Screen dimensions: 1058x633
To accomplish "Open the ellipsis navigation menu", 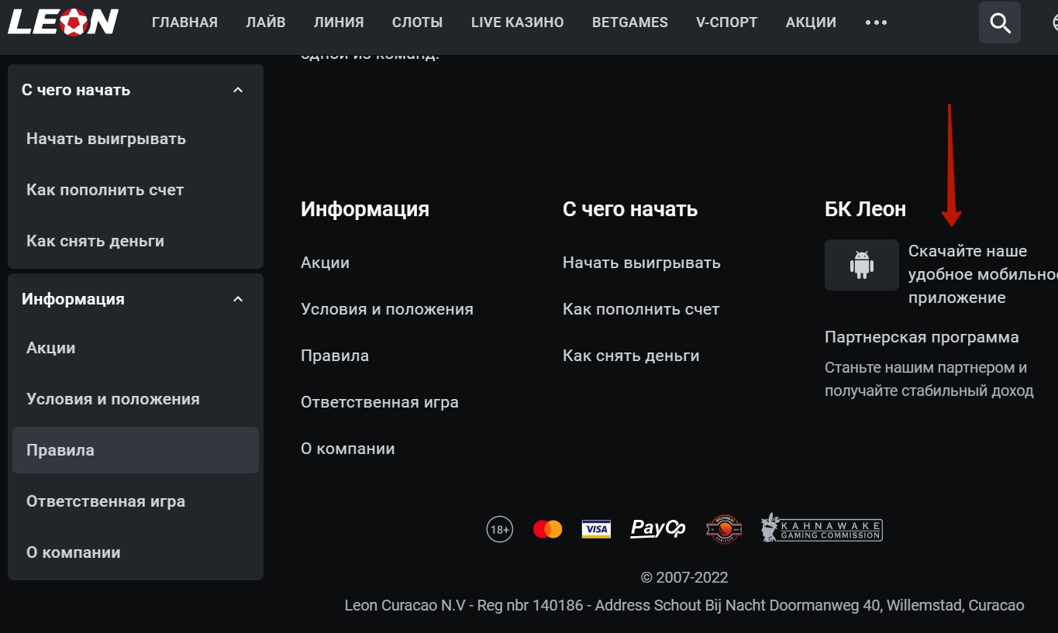I will 876,22.
